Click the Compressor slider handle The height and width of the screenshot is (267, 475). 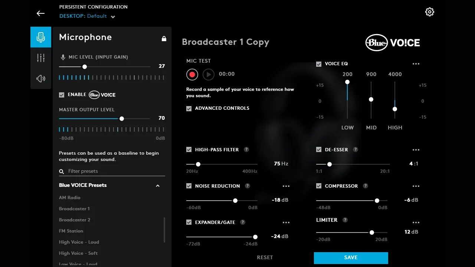377,201
